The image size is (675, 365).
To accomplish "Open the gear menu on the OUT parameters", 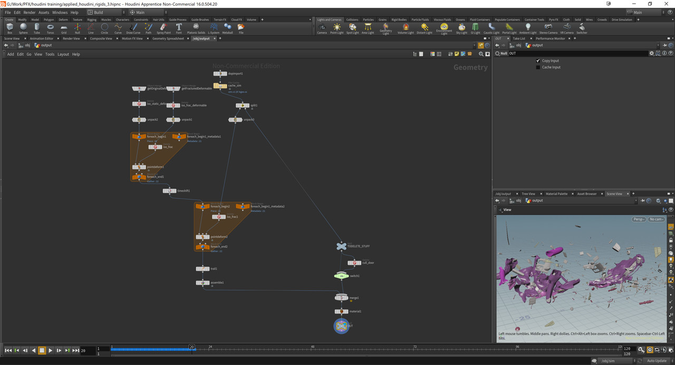I will pos(652,53).
